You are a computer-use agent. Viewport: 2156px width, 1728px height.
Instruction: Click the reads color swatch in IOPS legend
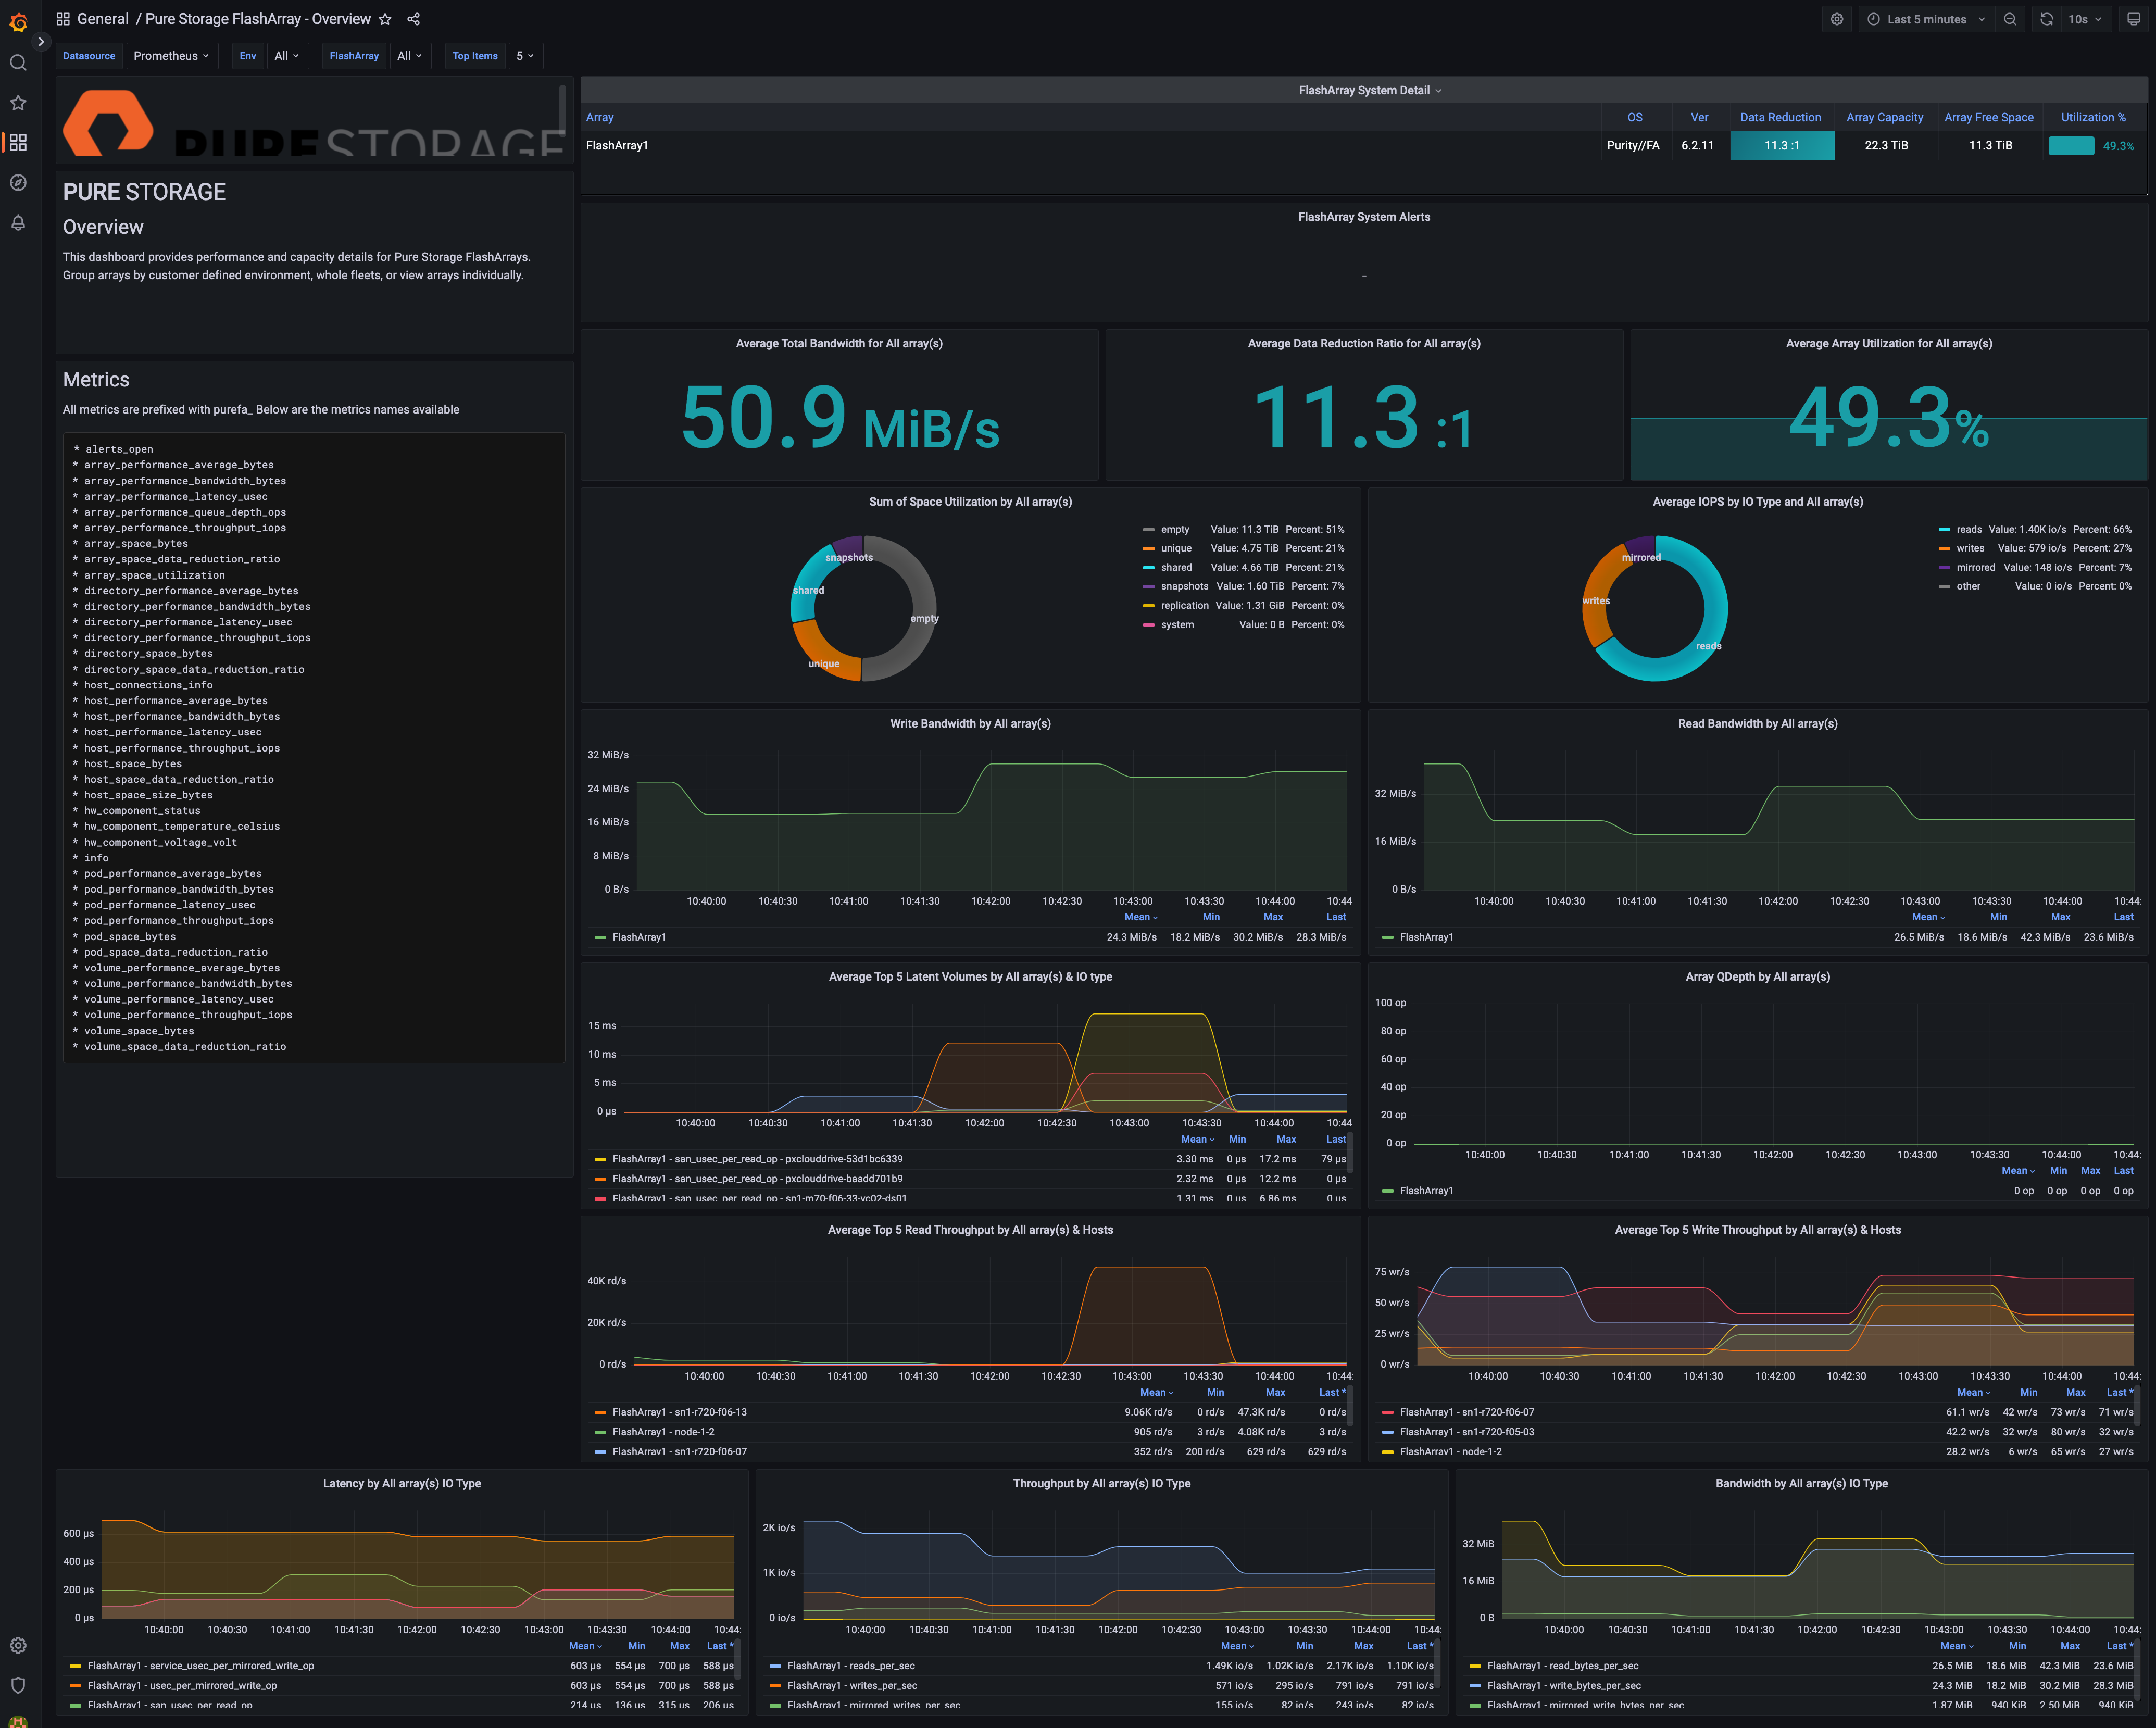point(1944,530)
